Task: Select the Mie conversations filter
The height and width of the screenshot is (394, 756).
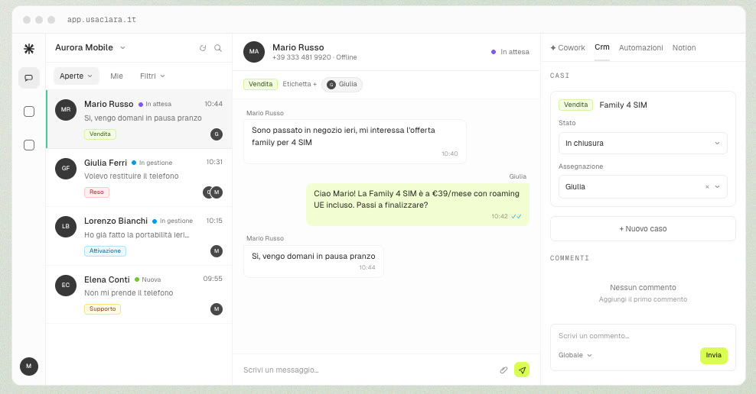Action: click(x=116, y=76)
